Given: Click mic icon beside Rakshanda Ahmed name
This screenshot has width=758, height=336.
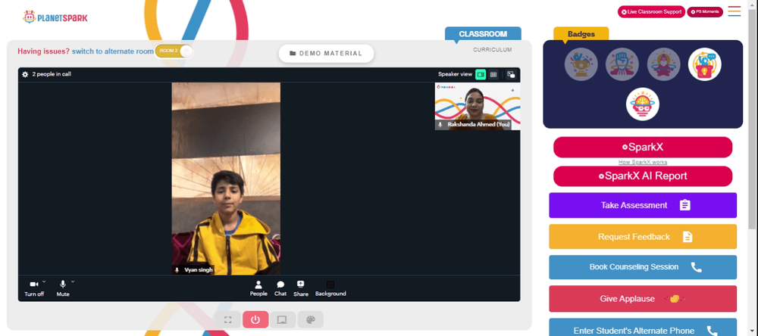Looking at the screenshot, I should 440,125.
